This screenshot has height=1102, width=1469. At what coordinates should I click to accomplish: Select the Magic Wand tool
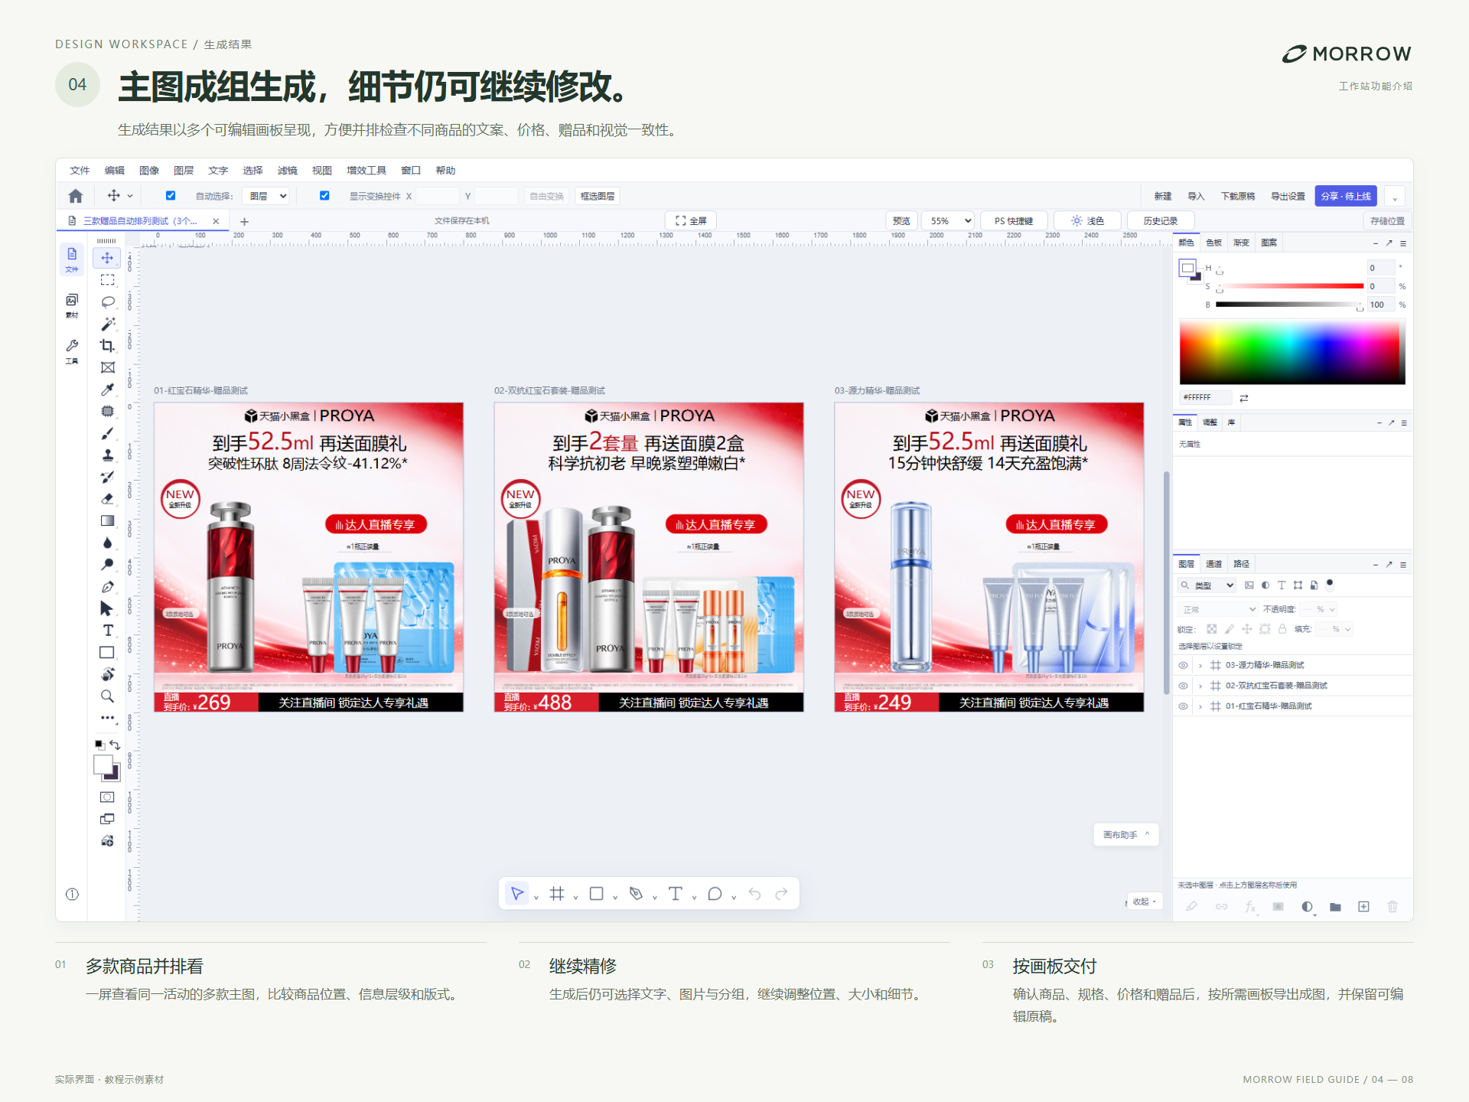(x=107, y=324)
